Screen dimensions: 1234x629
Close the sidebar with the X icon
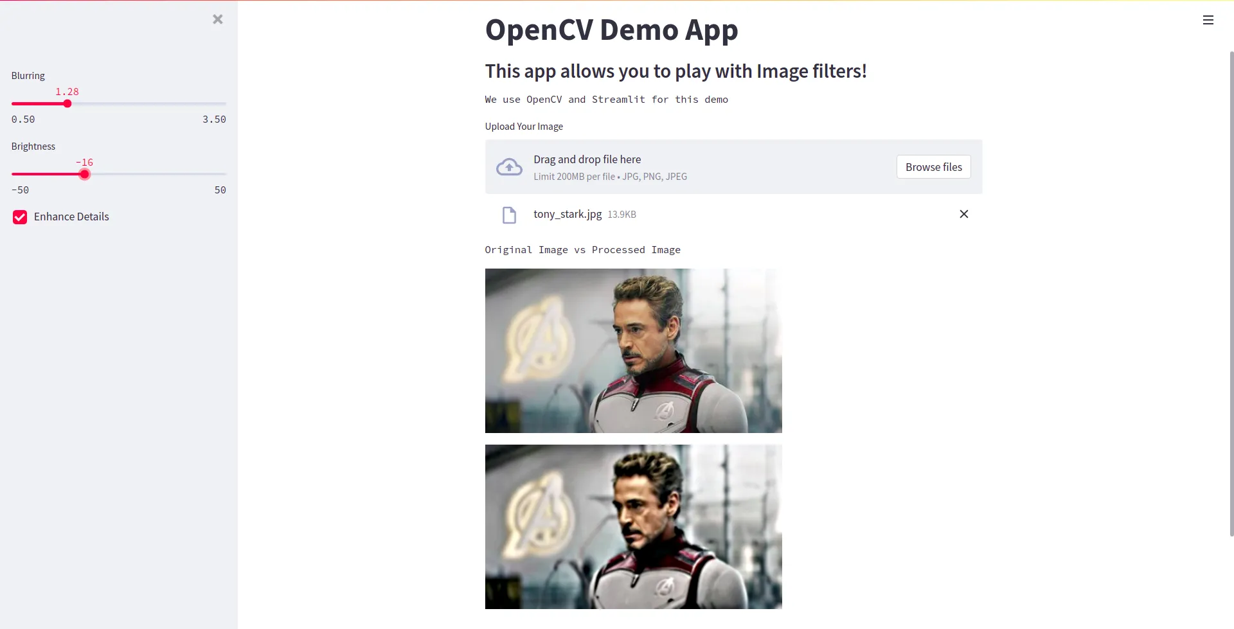pos(218,19)
